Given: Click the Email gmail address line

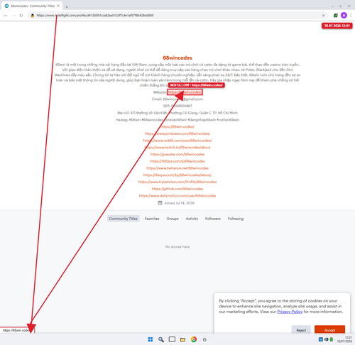Looking at the screenshot, I should click(x=177, y=99).
